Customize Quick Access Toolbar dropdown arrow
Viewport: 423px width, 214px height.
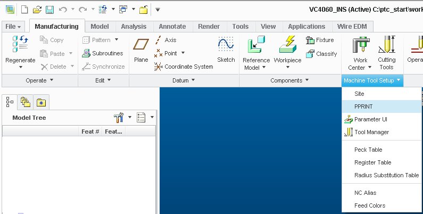coord(158,10)
